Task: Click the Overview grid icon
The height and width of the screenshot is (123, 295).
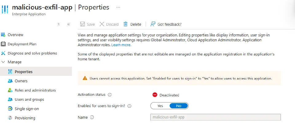Action: coord(3,35)
